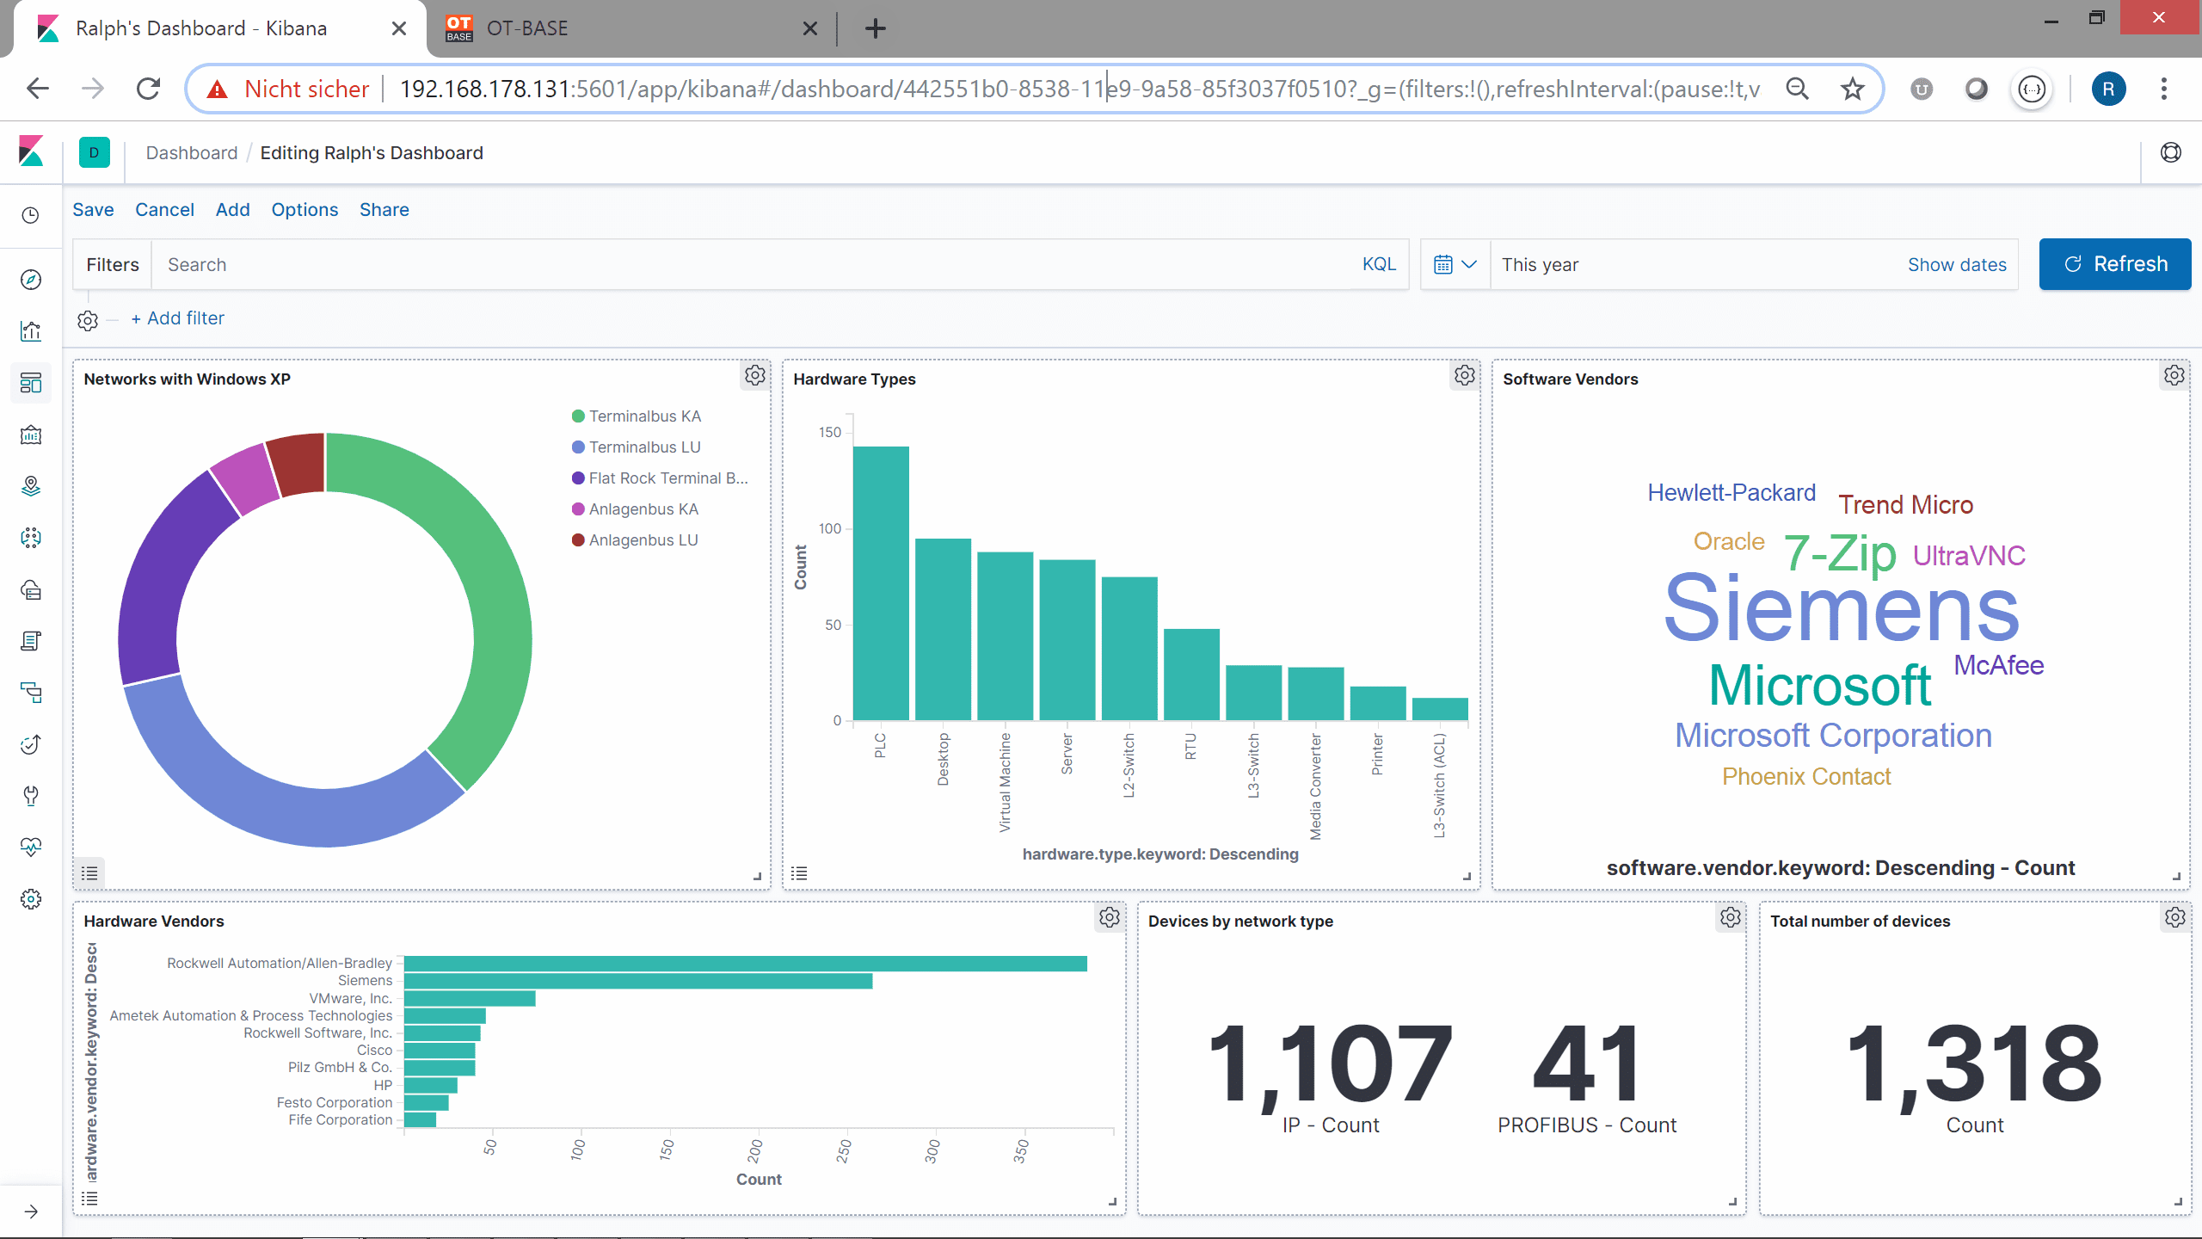
Task: Open Infrastructure icon in sidebar
Action: tap(31, 589)
